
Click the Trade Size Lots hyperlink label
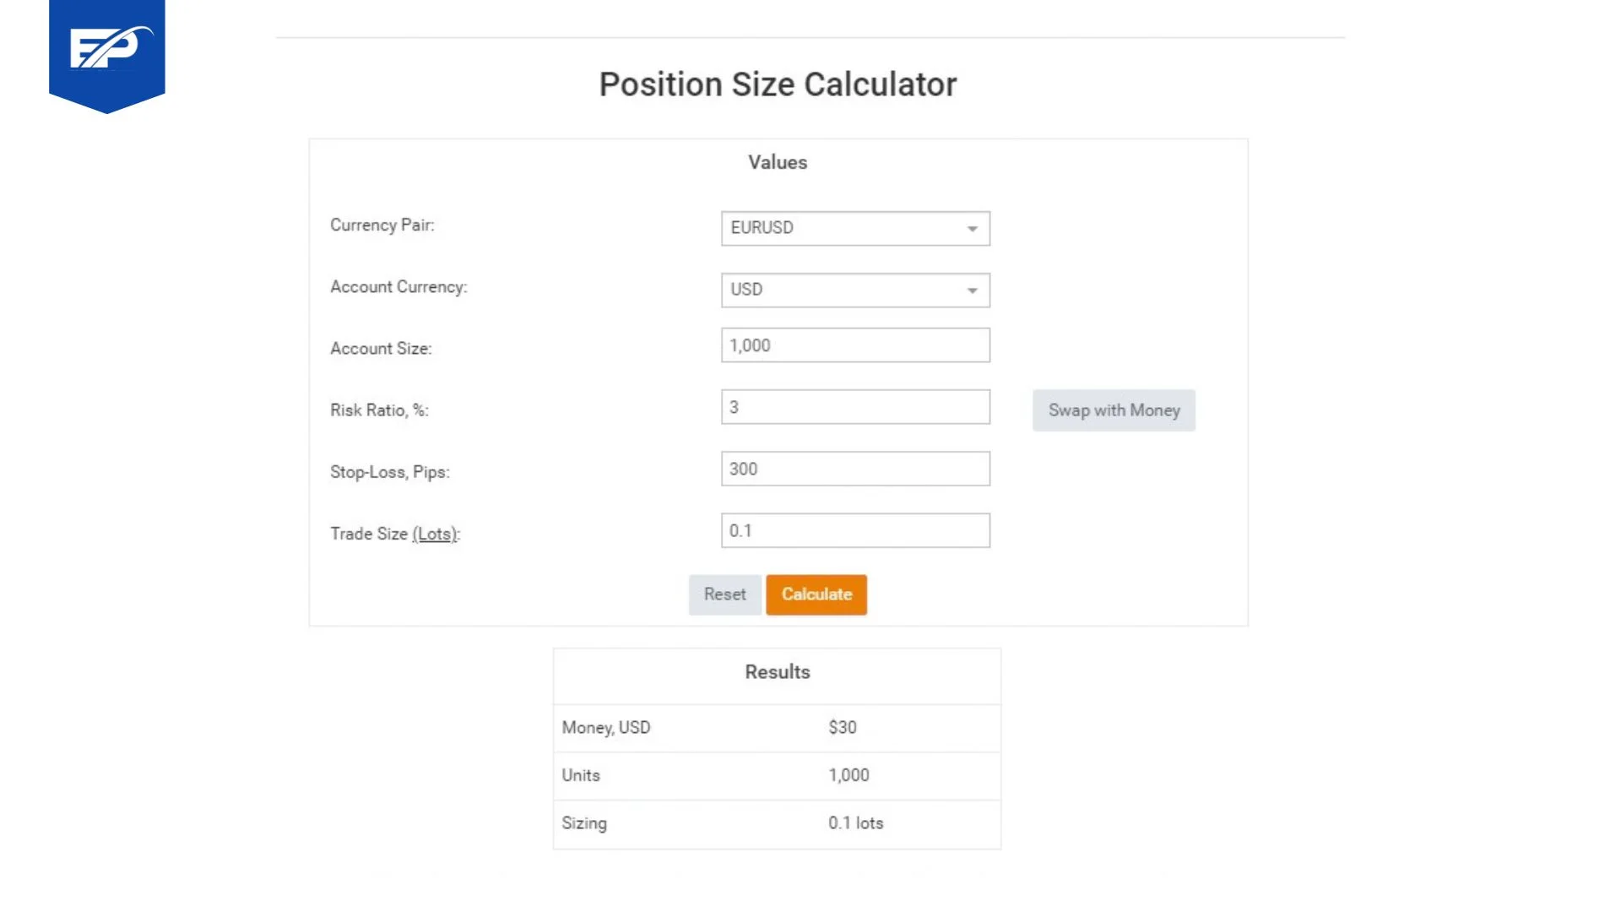point(433,534)
